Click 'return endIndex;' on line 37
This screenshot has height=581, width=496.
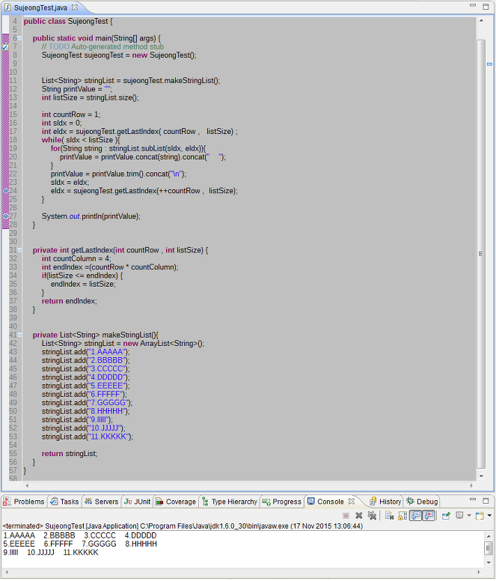[x=70, y=301]
